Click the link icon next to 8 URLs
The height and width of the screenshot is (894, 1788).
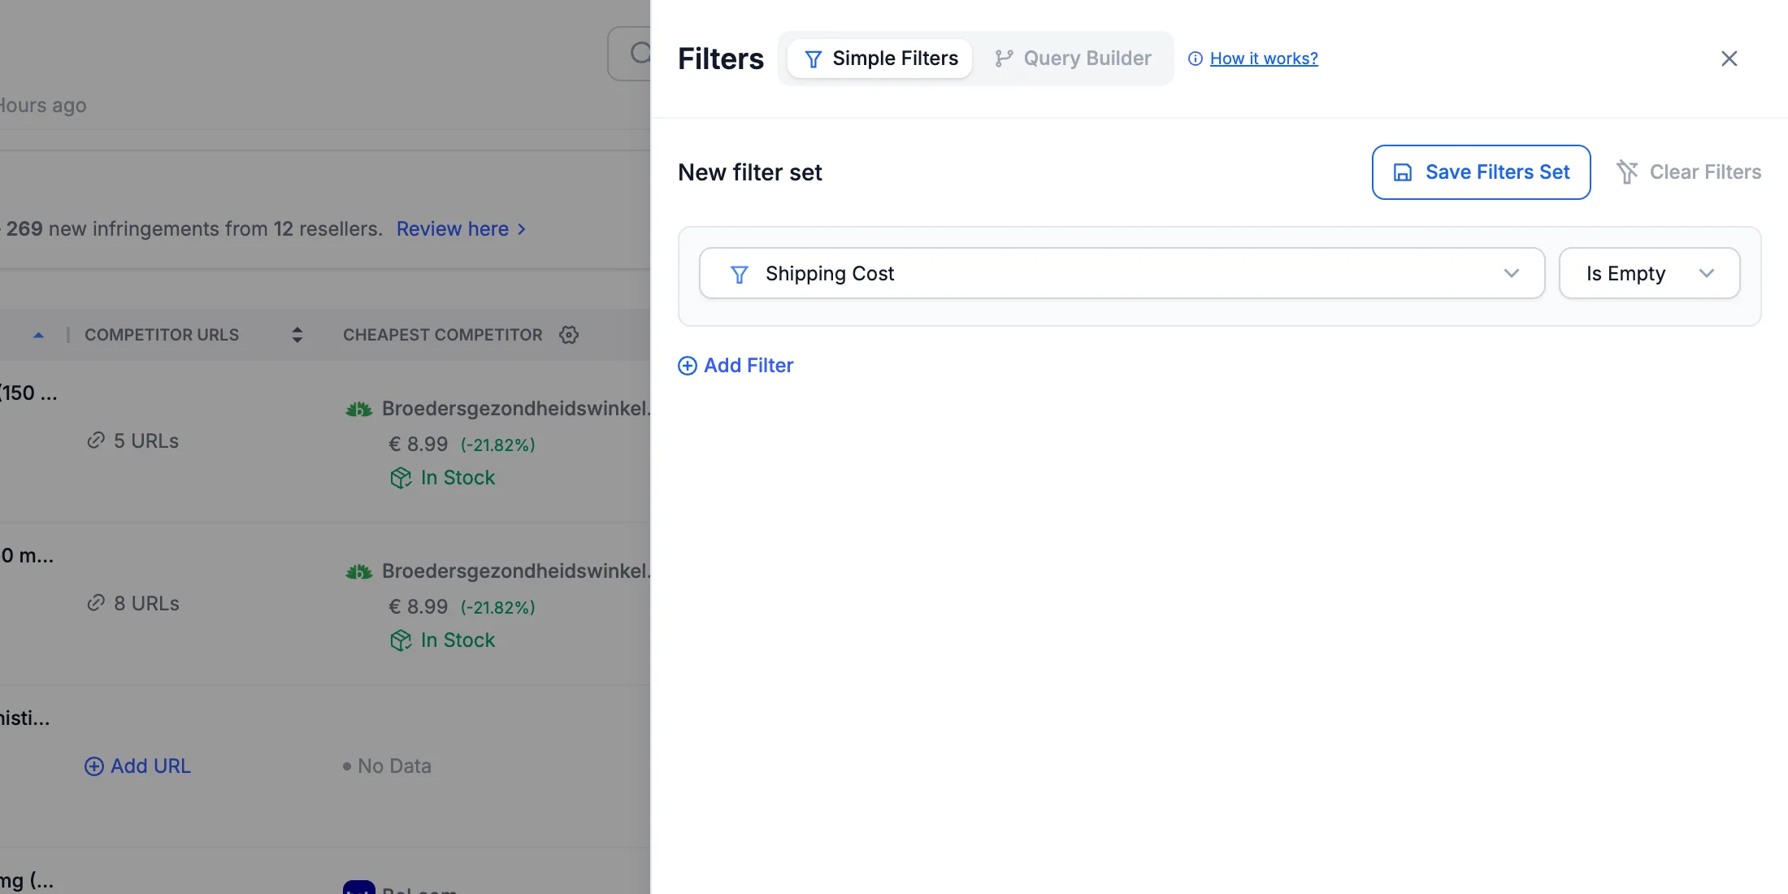[x=96, y=603]
